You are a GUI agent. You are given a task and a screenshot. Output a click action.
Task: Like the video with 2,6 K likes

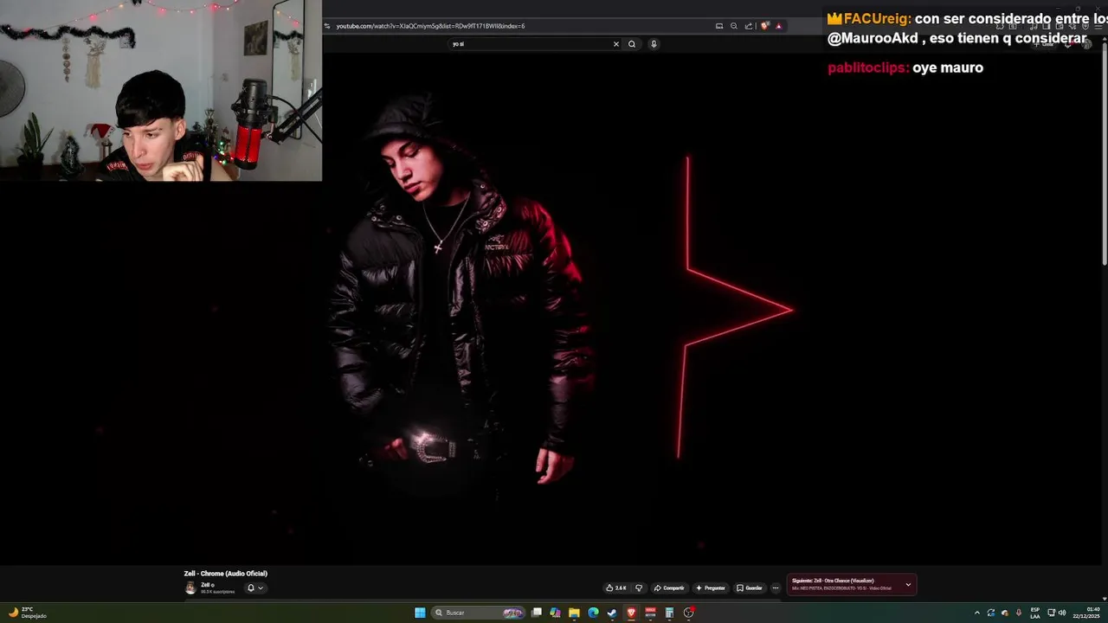[x=615, y=588]
